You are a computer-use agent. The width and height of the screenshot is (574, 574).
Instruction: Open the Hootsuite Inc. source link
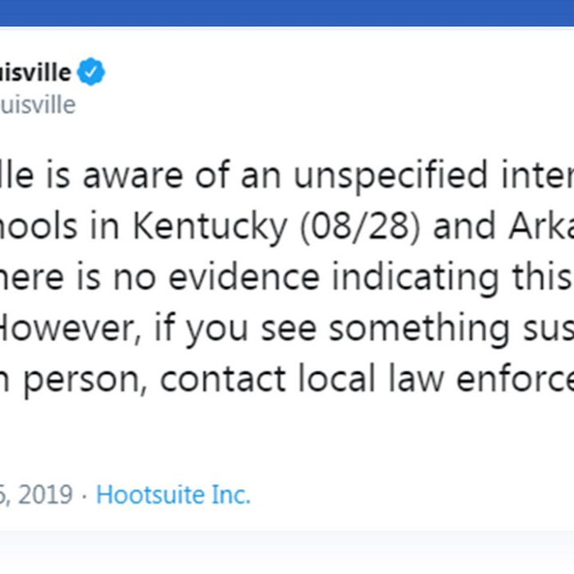point(173,495)
